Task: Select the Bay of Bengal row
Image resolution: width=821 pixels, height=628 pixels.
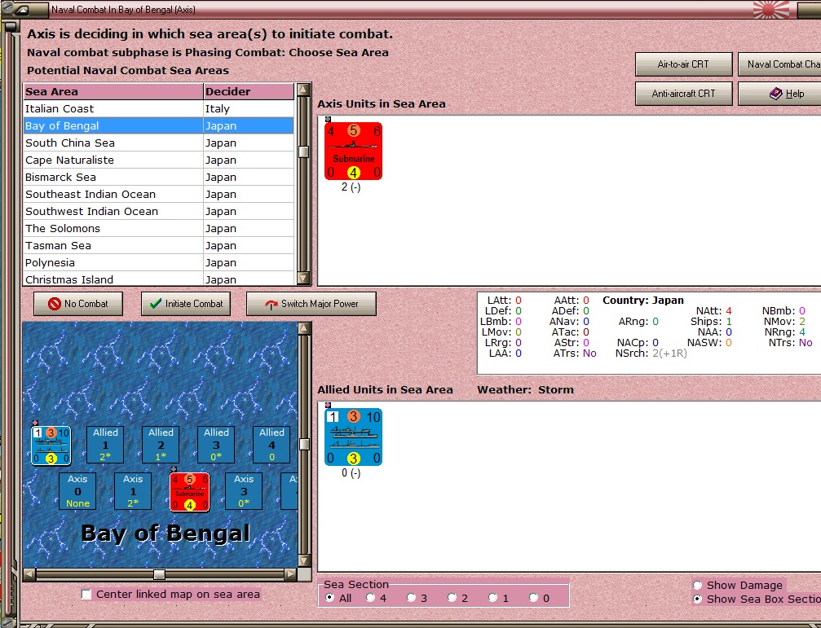Action: coord(159,126)
